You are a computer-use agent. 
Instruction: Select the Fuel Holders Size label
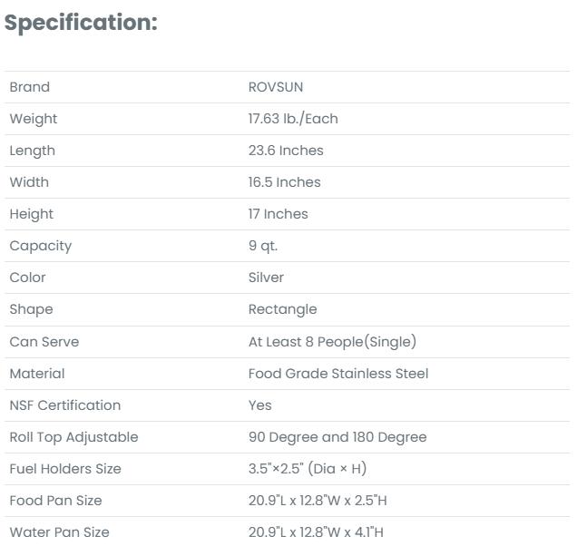pyautogui.click(x=64, y=469)
